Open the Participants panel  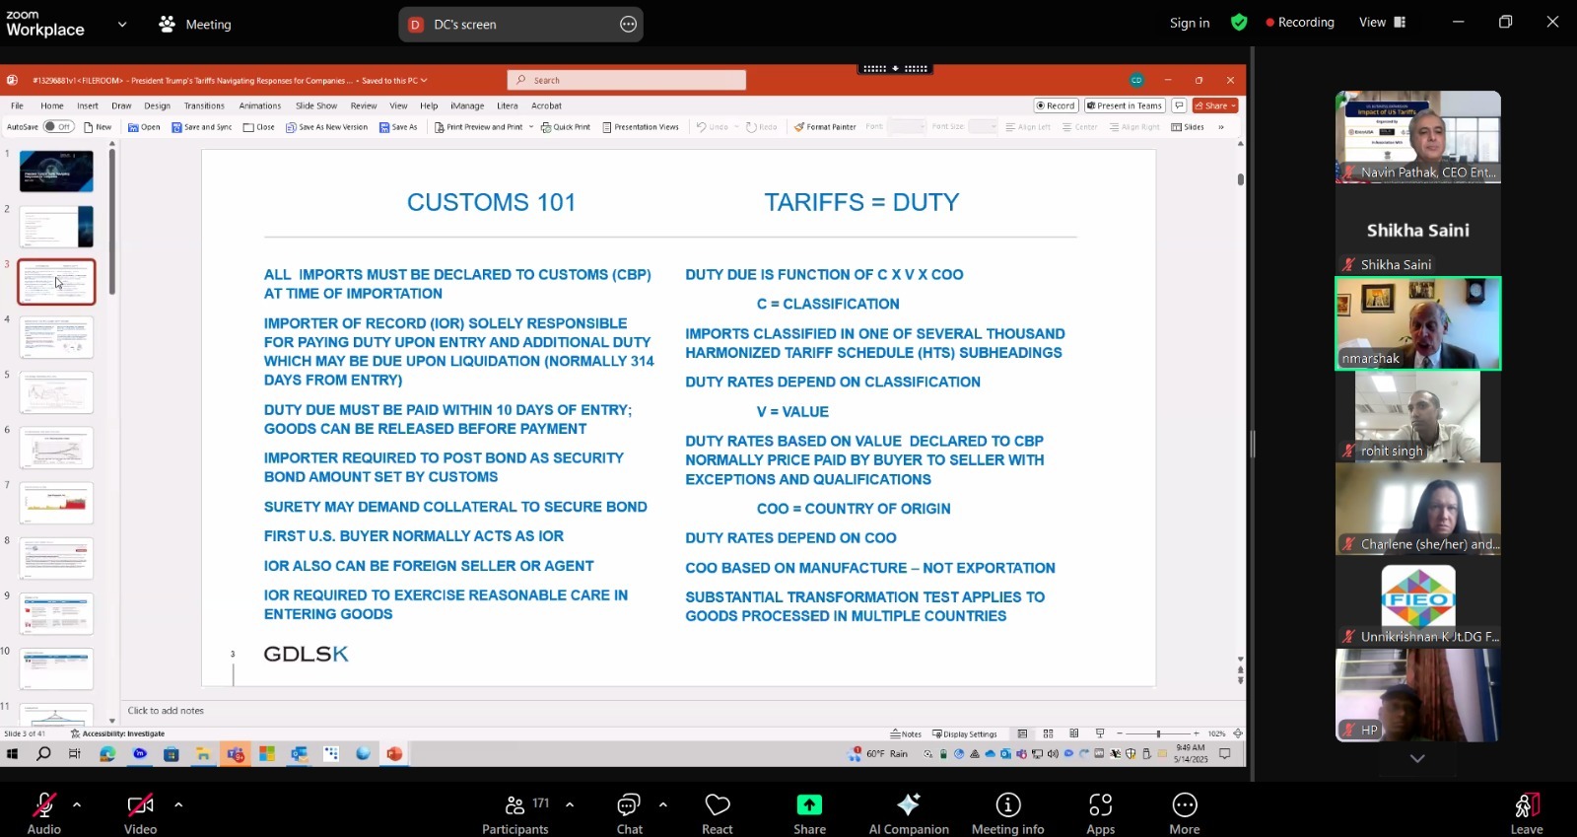pos(514,813)
